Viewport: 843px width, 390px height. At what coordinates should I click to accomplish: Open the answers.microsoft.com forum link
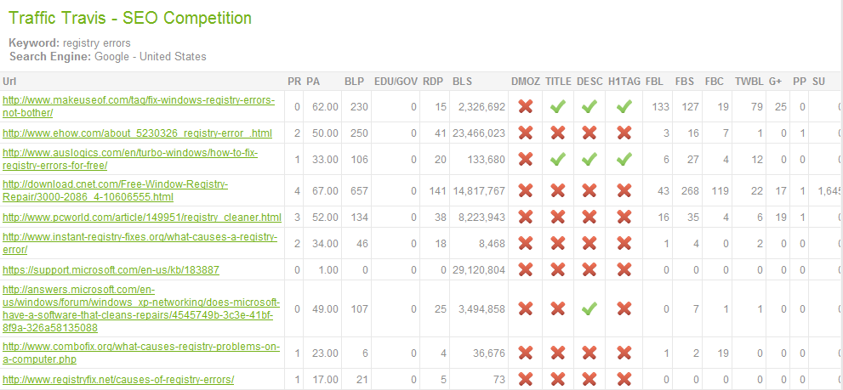(141, 309)
